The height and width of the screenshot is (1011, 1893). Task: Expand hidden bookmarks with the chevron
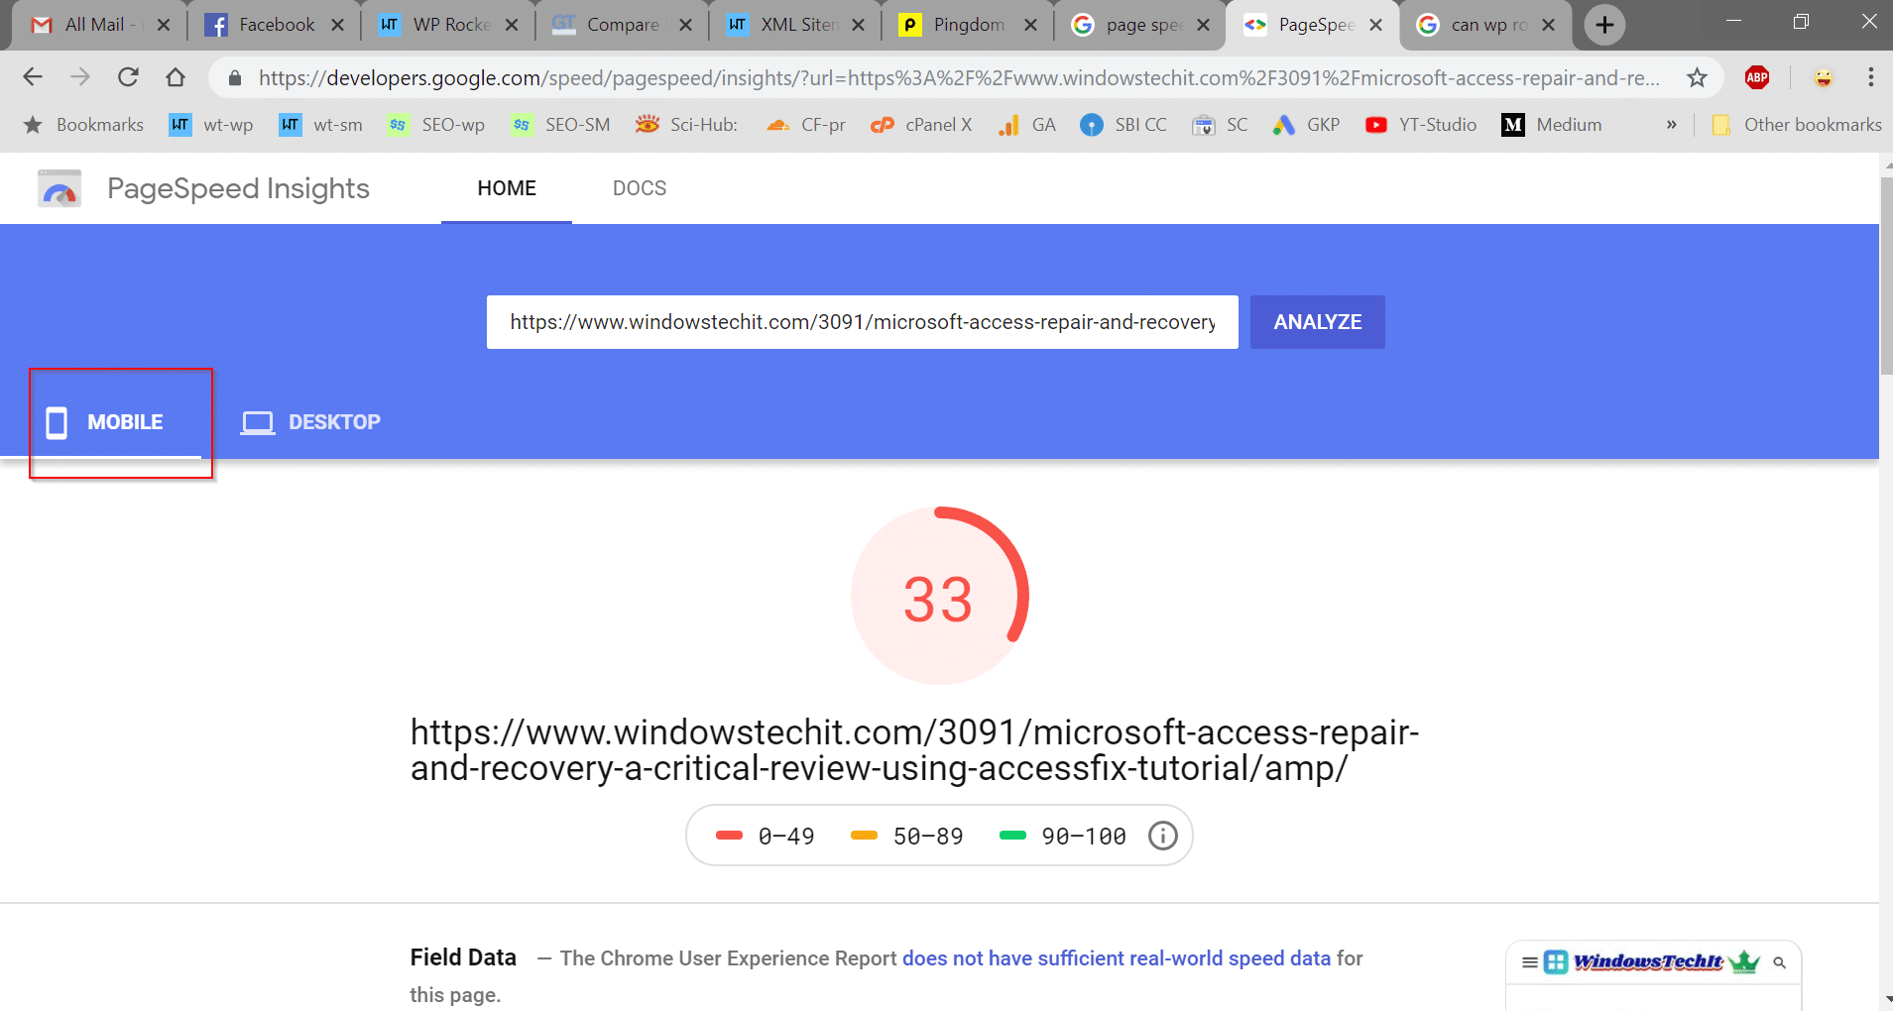click(1672, 125)
